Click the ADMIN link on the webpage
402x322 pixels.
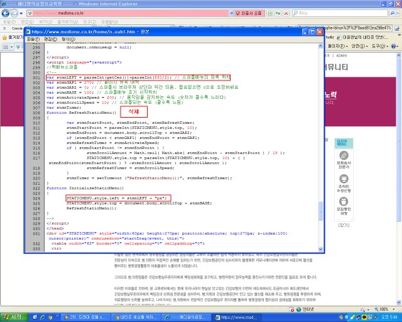(x=341, y=56)
